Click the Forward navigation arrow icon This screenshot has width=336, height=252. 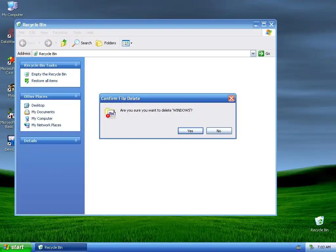(x=48, y=43)
